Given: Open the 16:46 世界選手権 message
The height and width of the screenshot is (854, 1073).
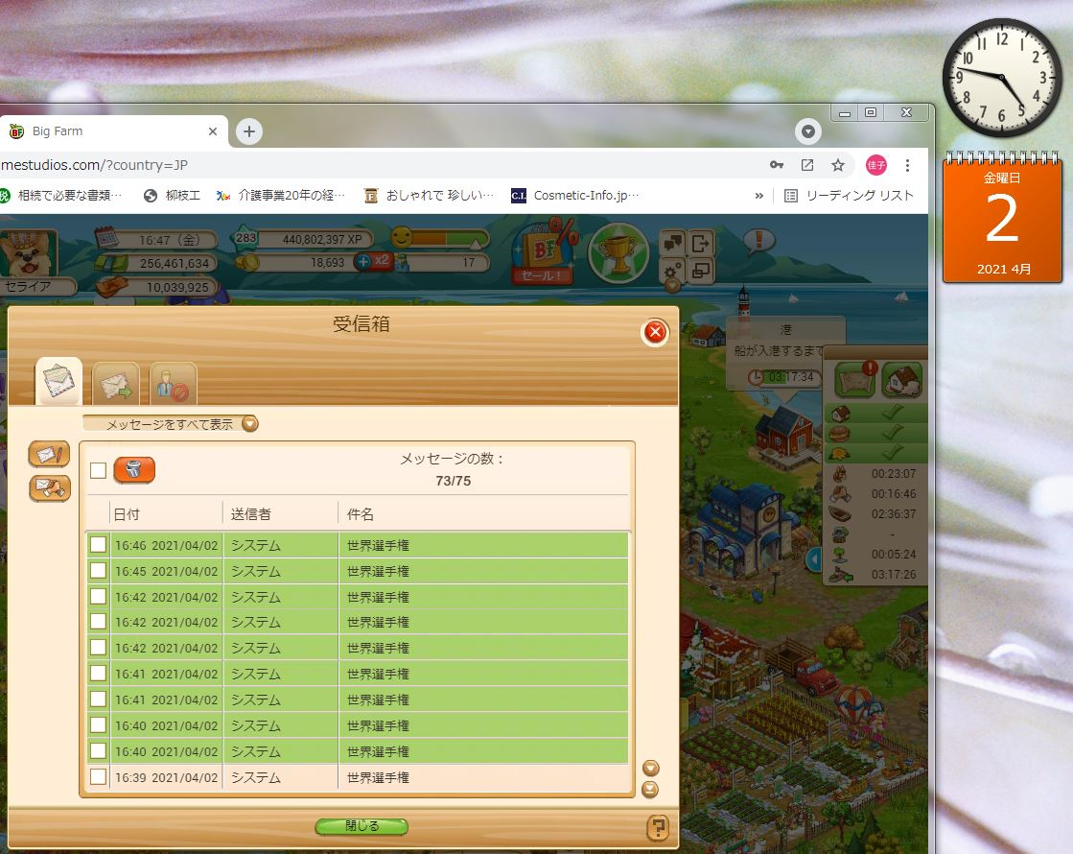Looking at the screenshot, I should [x=358, y=545].
